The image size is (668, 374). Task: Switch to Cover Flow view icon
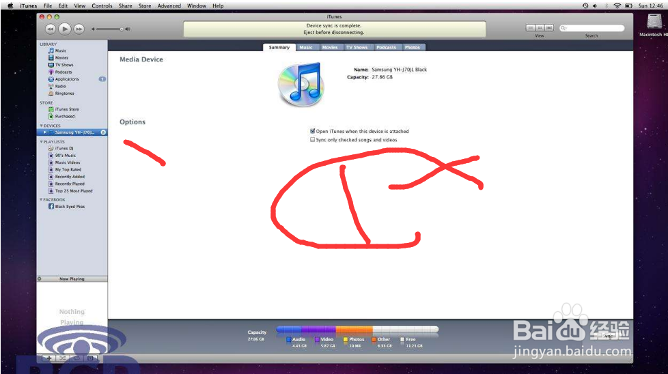549,28
